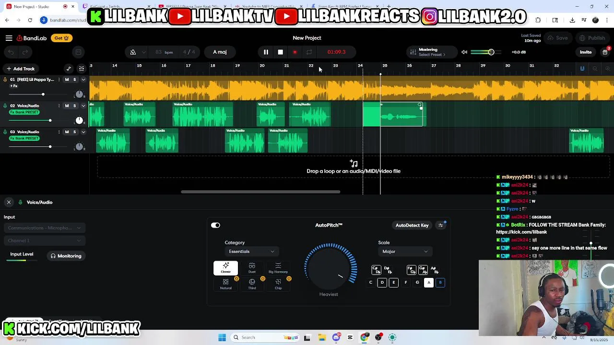This screenshot has height=345, width=614.
Task: Toggle the Monitoring headphones button
Action: pyautogui.click(x=66, y=256)
